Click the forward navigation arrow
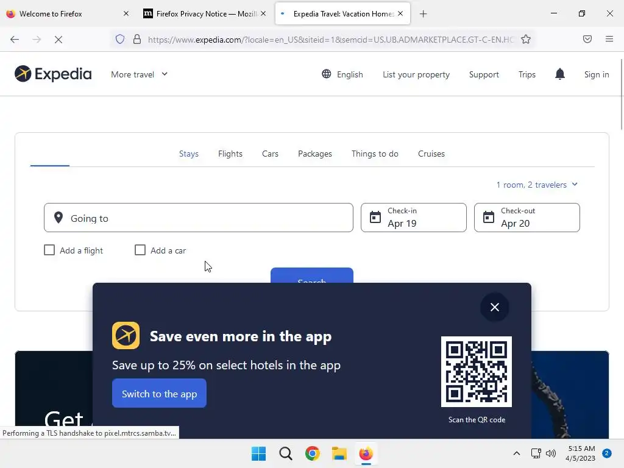 tap(37, 40)
